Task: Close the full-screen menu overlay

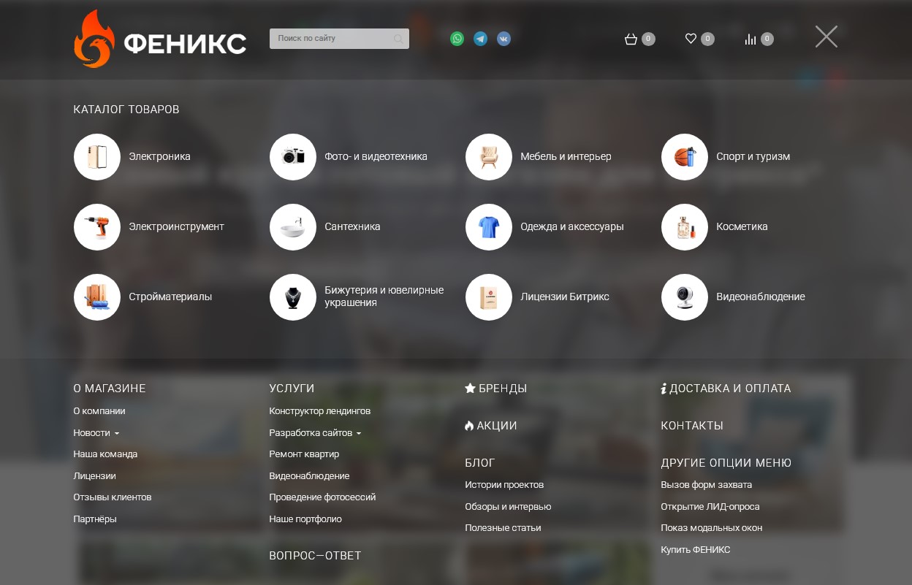Action: (826, 37)
